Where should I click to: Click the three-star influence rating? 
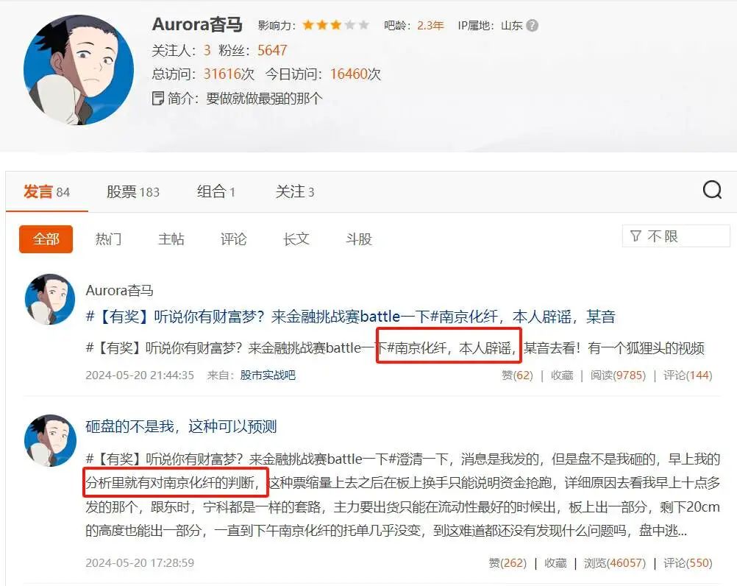pos(335,25)
